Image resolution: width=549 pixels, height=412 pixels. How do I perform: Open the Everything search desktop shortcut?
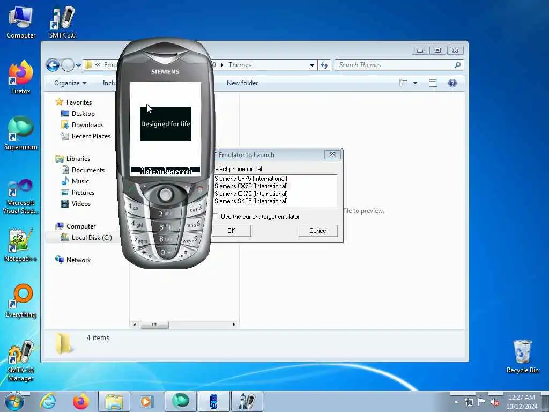tap(21, 301)
